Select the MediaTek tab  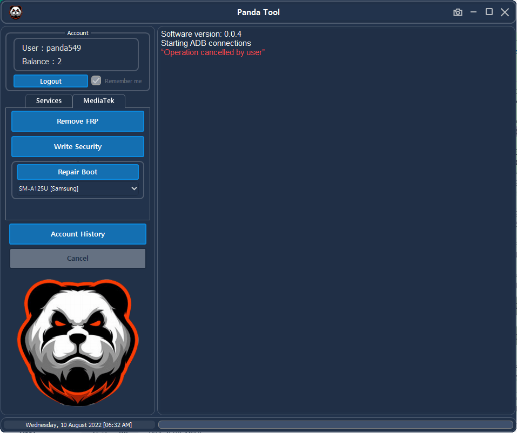coord(99,100)
